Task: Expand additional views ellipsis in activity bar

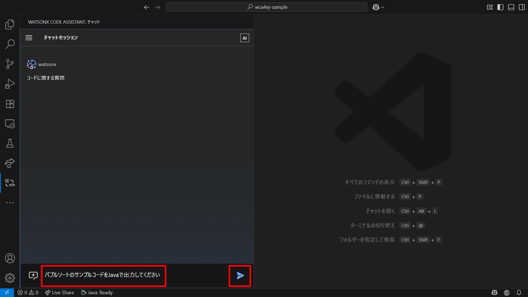Action: pos(10,203)
